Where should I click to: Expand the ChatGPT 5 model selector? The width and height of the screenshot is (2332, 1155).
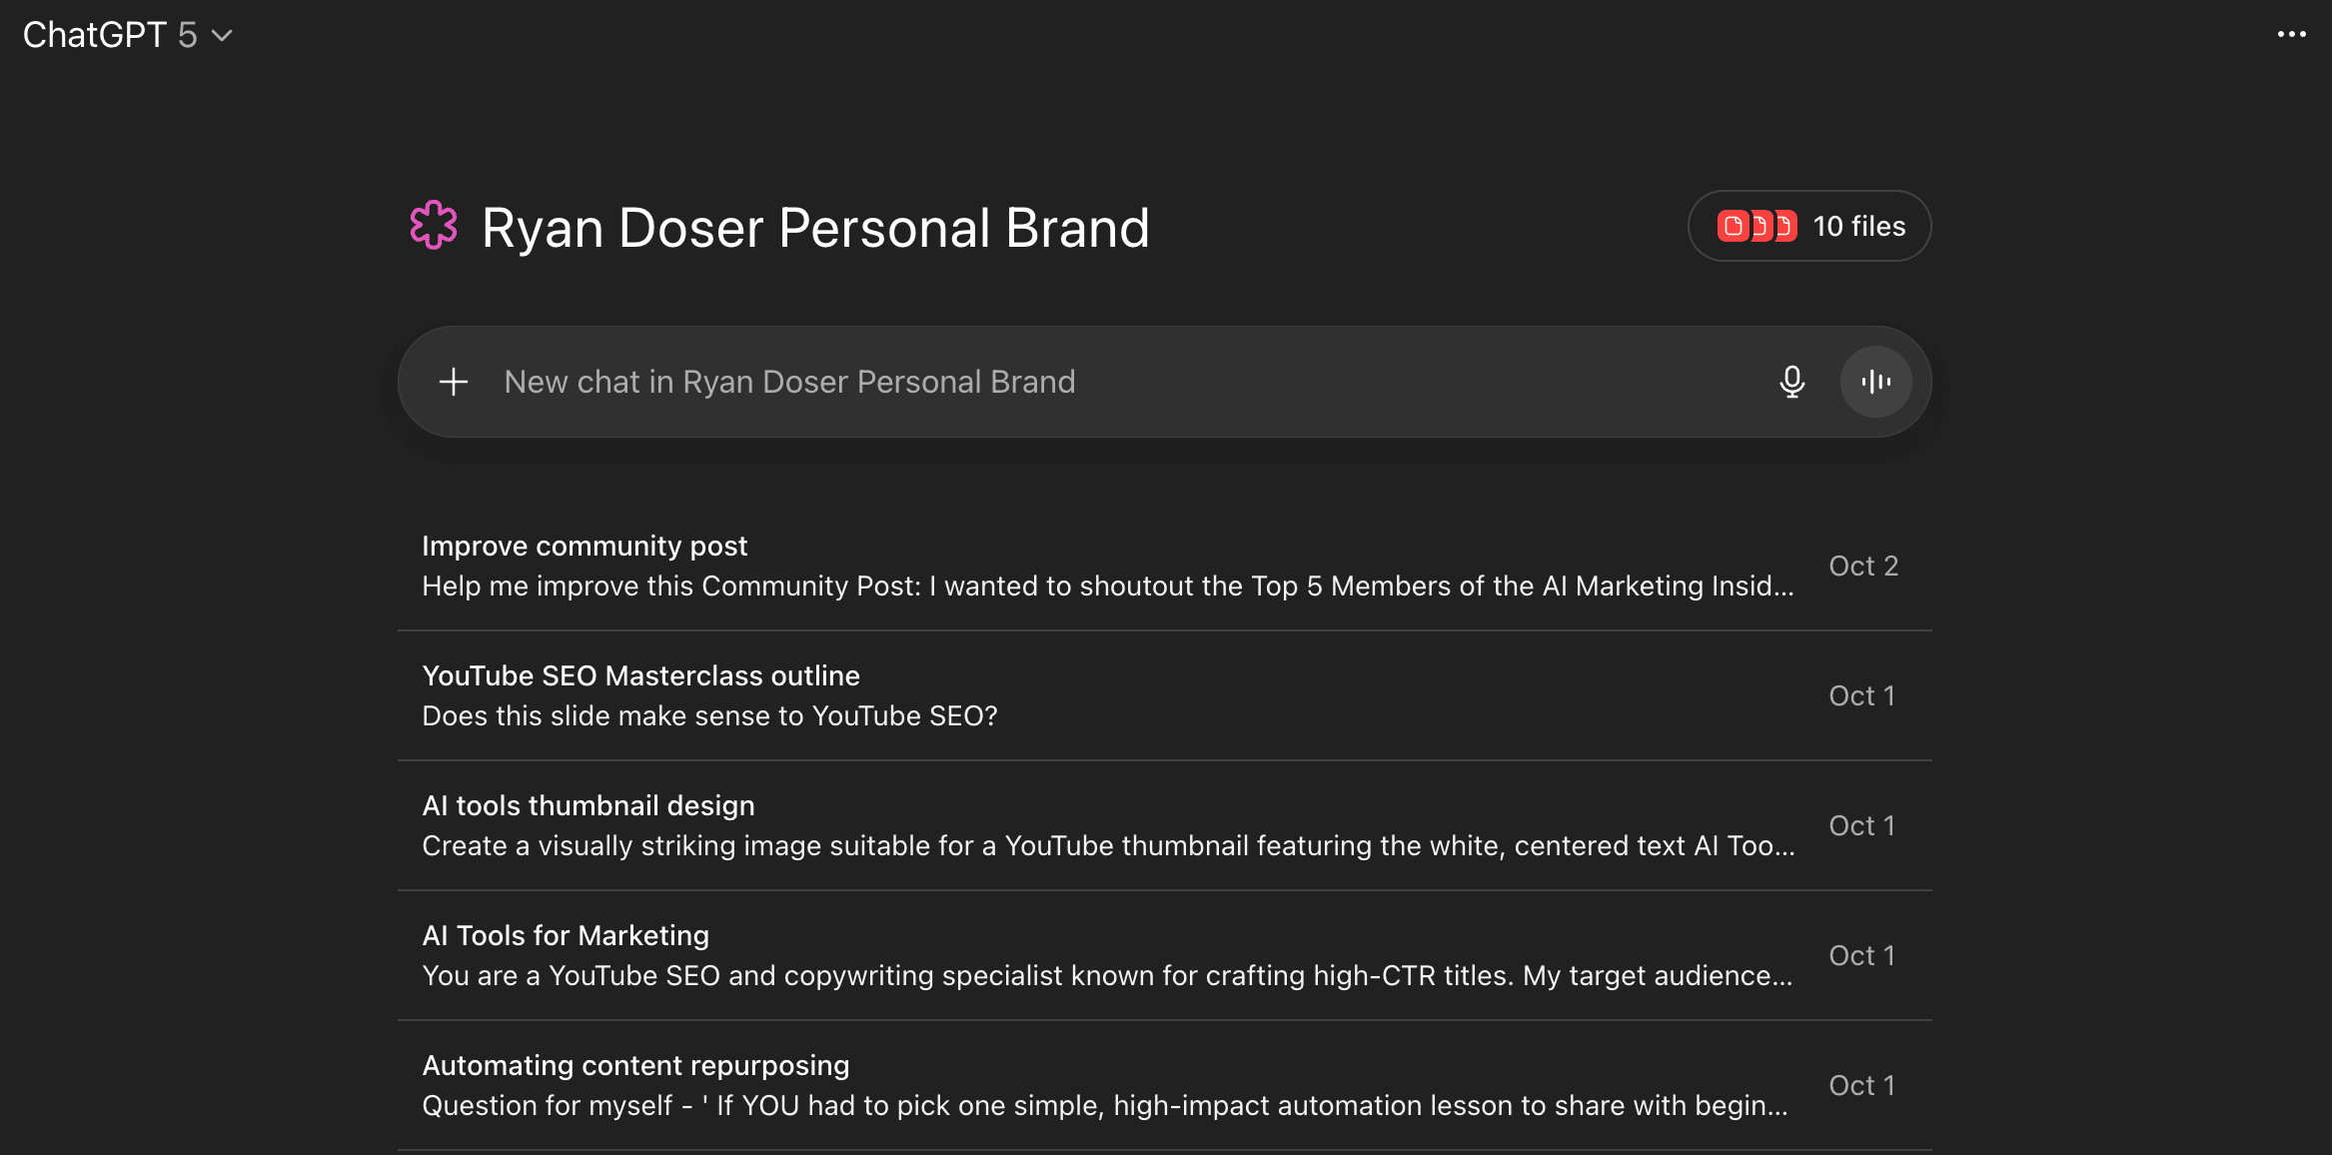(110, 35)
